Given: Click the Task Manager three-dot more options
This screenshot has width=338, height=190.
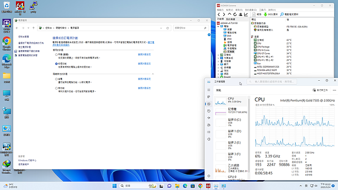Looking at the screenshot, I should [x=334, y=90].
